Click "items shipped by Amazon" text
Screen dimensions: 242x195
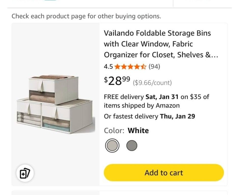click(x=141, y=105)
